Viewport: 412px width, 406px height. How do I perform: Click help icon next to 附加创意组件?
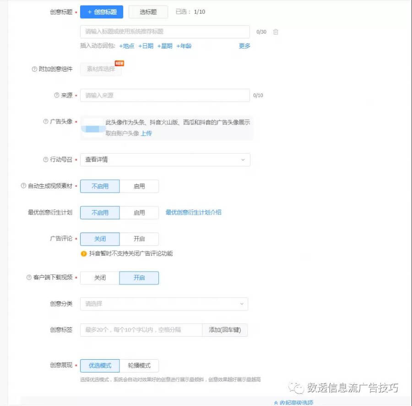tap(34, 69)
